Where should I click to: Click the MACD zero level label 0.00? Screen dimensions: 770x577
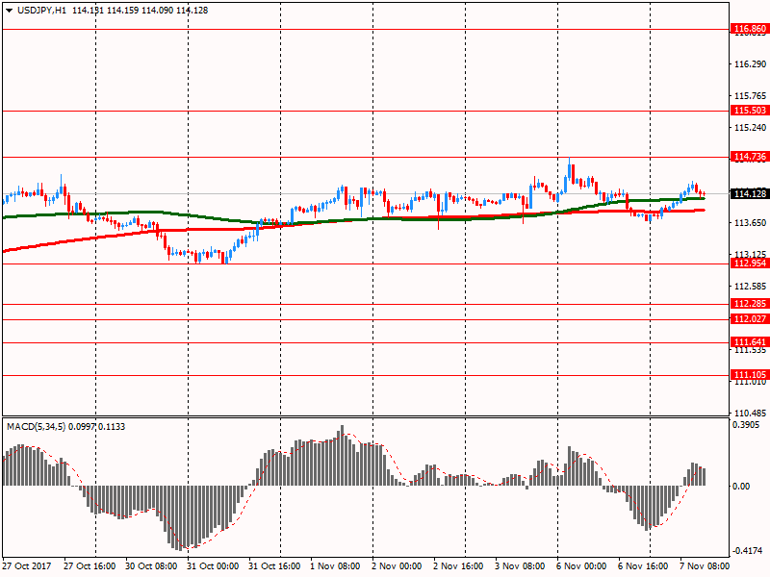point(741,487)
